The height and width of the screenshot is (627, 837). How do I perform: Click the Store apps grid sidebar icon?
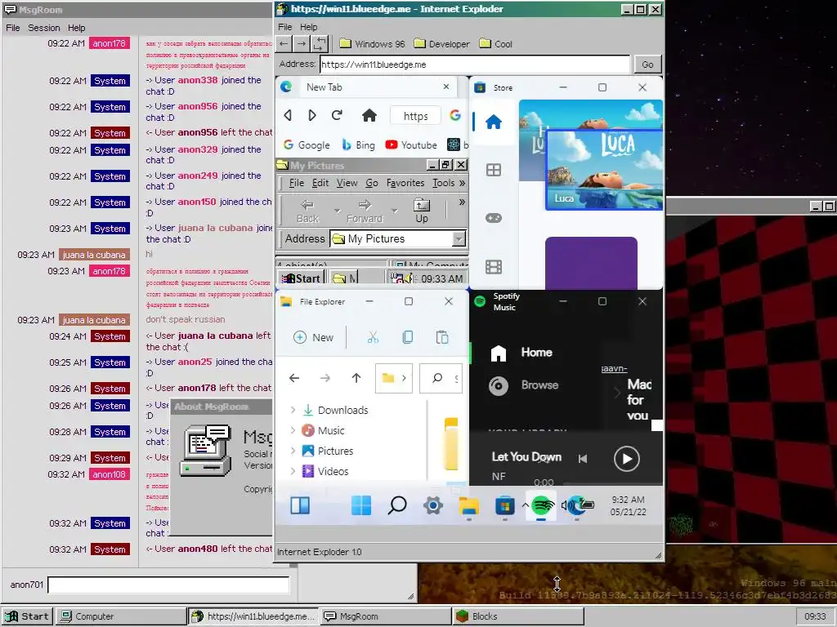(x=493, y=170)
